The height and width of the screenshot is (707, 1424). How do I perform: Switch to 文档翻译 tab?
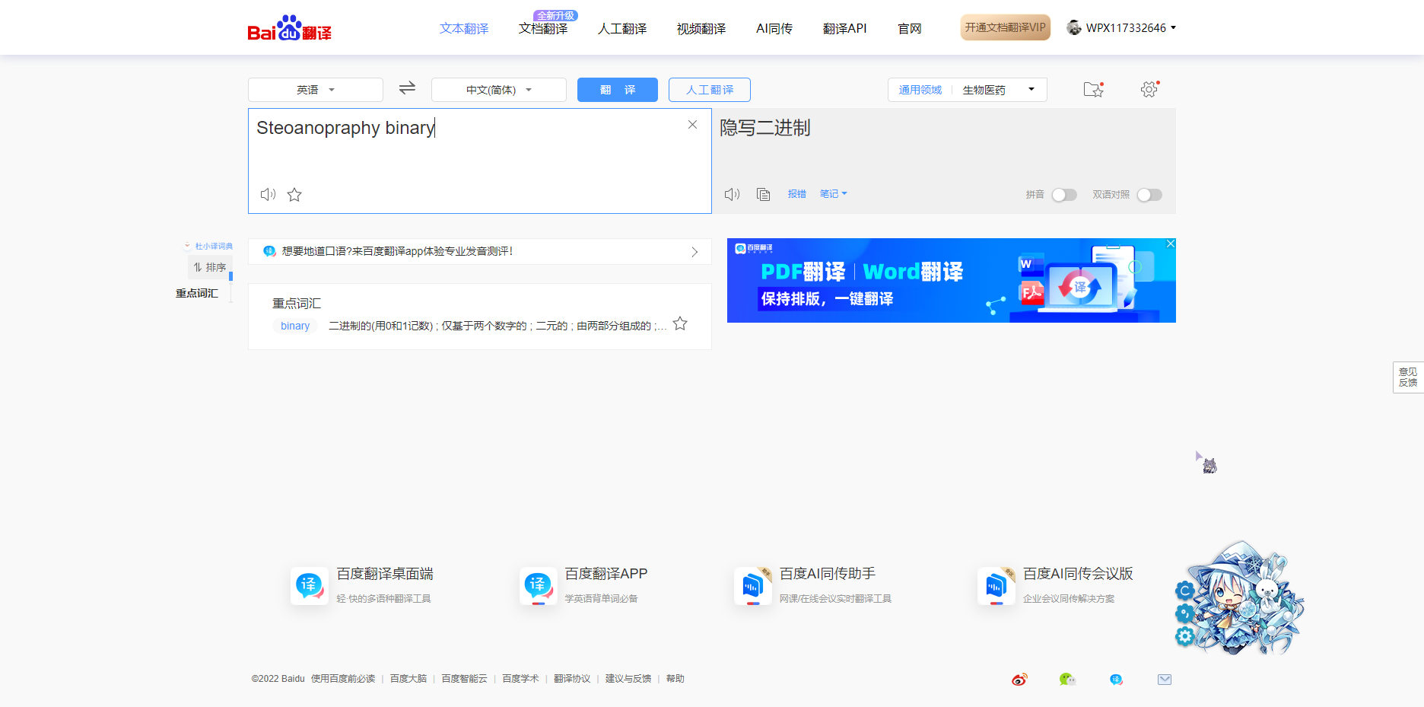pos(543,29)
